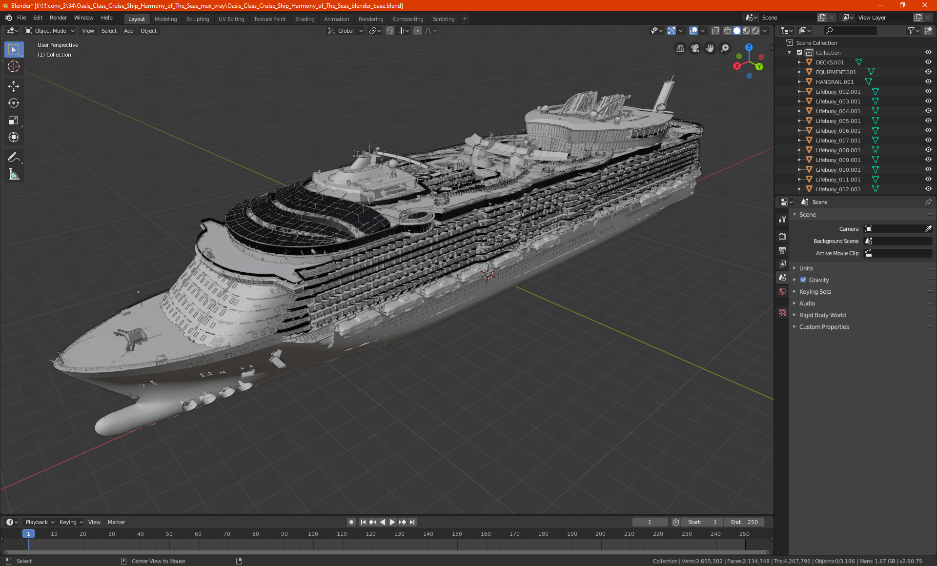Expand the Audio panel
937x566 pixels.
807,303
